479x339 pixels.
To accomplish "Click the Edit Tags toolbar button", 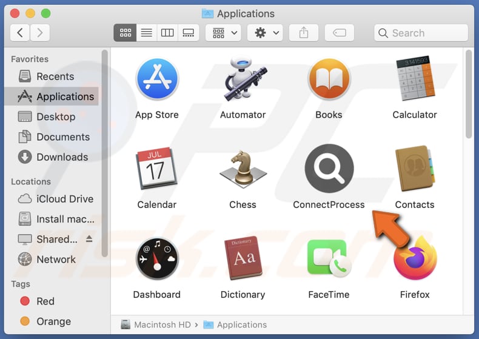I will pos(340,33).
